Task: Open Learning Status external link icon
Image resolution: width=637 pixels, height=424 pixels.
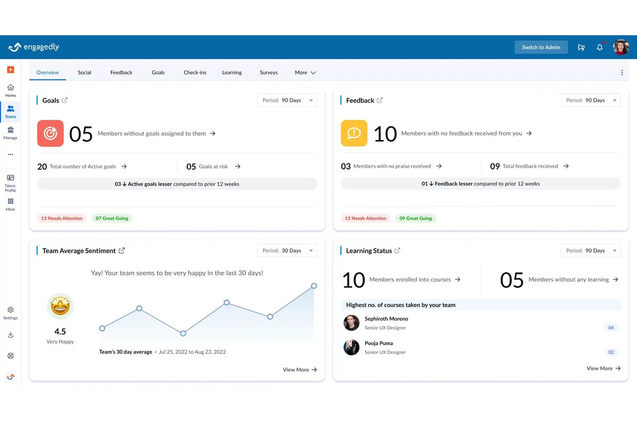Action: tap(397, 250)
